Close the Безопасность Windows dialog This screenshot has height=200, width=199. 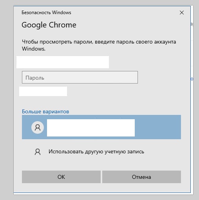182,13
